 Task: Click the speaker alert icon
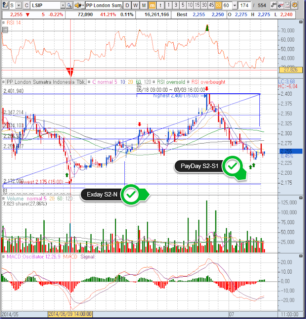click(x=77, y=6)
